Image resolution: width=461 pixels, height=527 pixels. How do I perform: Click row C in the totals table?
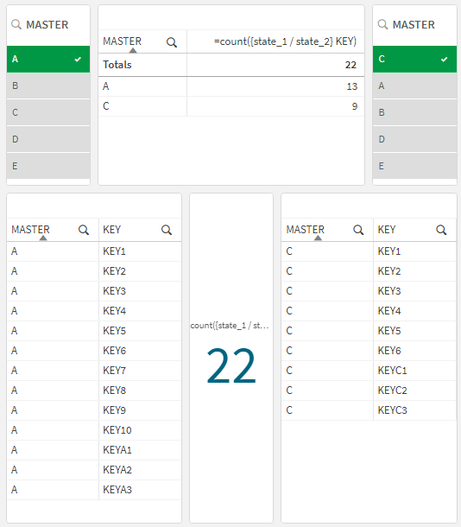click(x=231, y=106)
